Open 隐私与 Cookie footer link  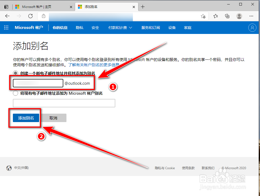165,168
